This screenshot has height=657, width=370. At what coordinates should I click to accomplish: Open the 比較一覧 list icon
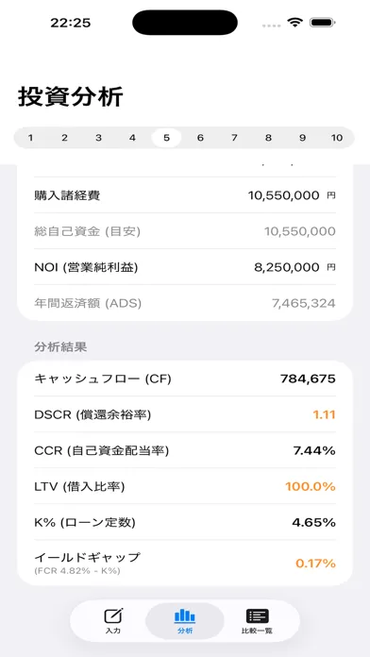click(x=257, y=616)
